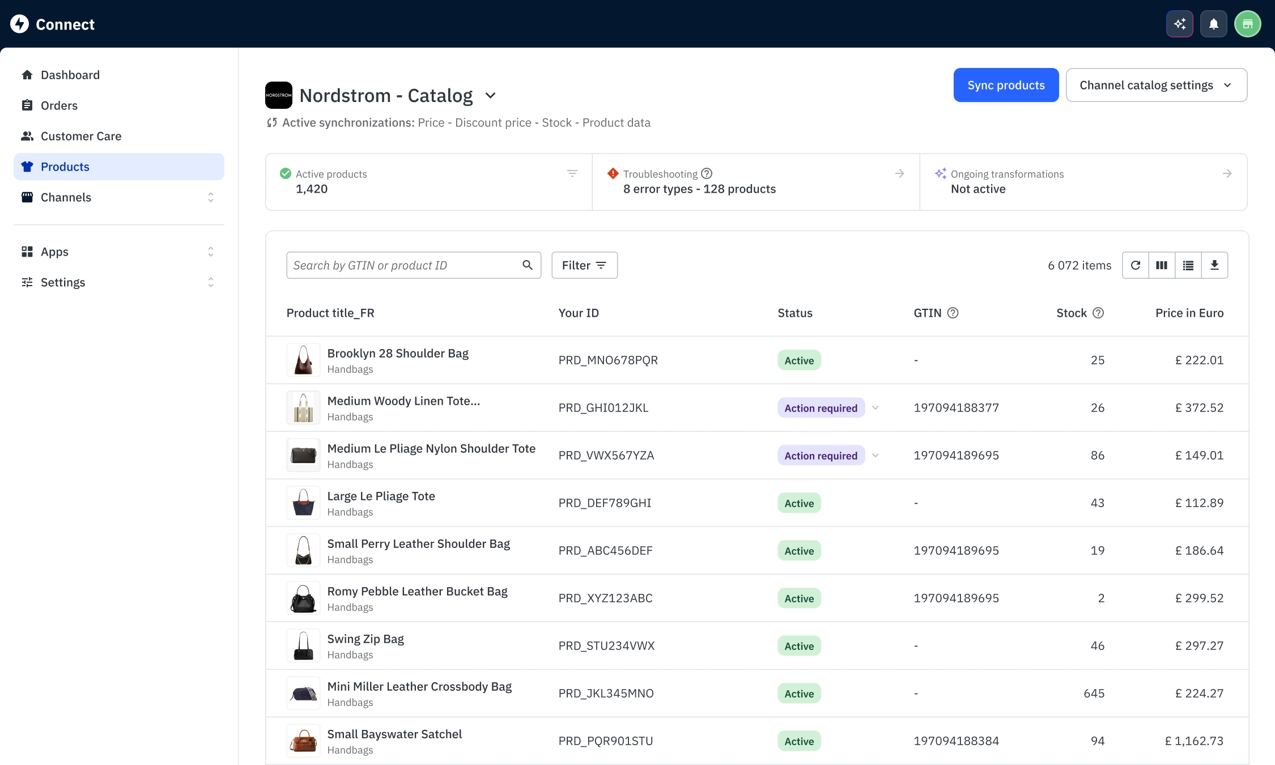The height and width of the screenshot is (765, 1275).
Task: Click the refresh table icon
Action: click(x=1136, y=265)
